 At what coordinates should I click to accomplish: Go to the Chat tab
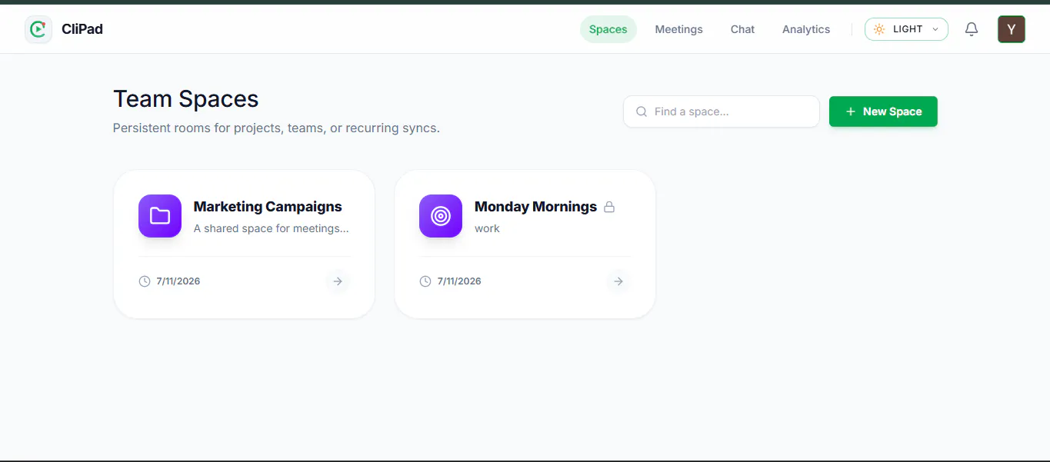(743, 29)
